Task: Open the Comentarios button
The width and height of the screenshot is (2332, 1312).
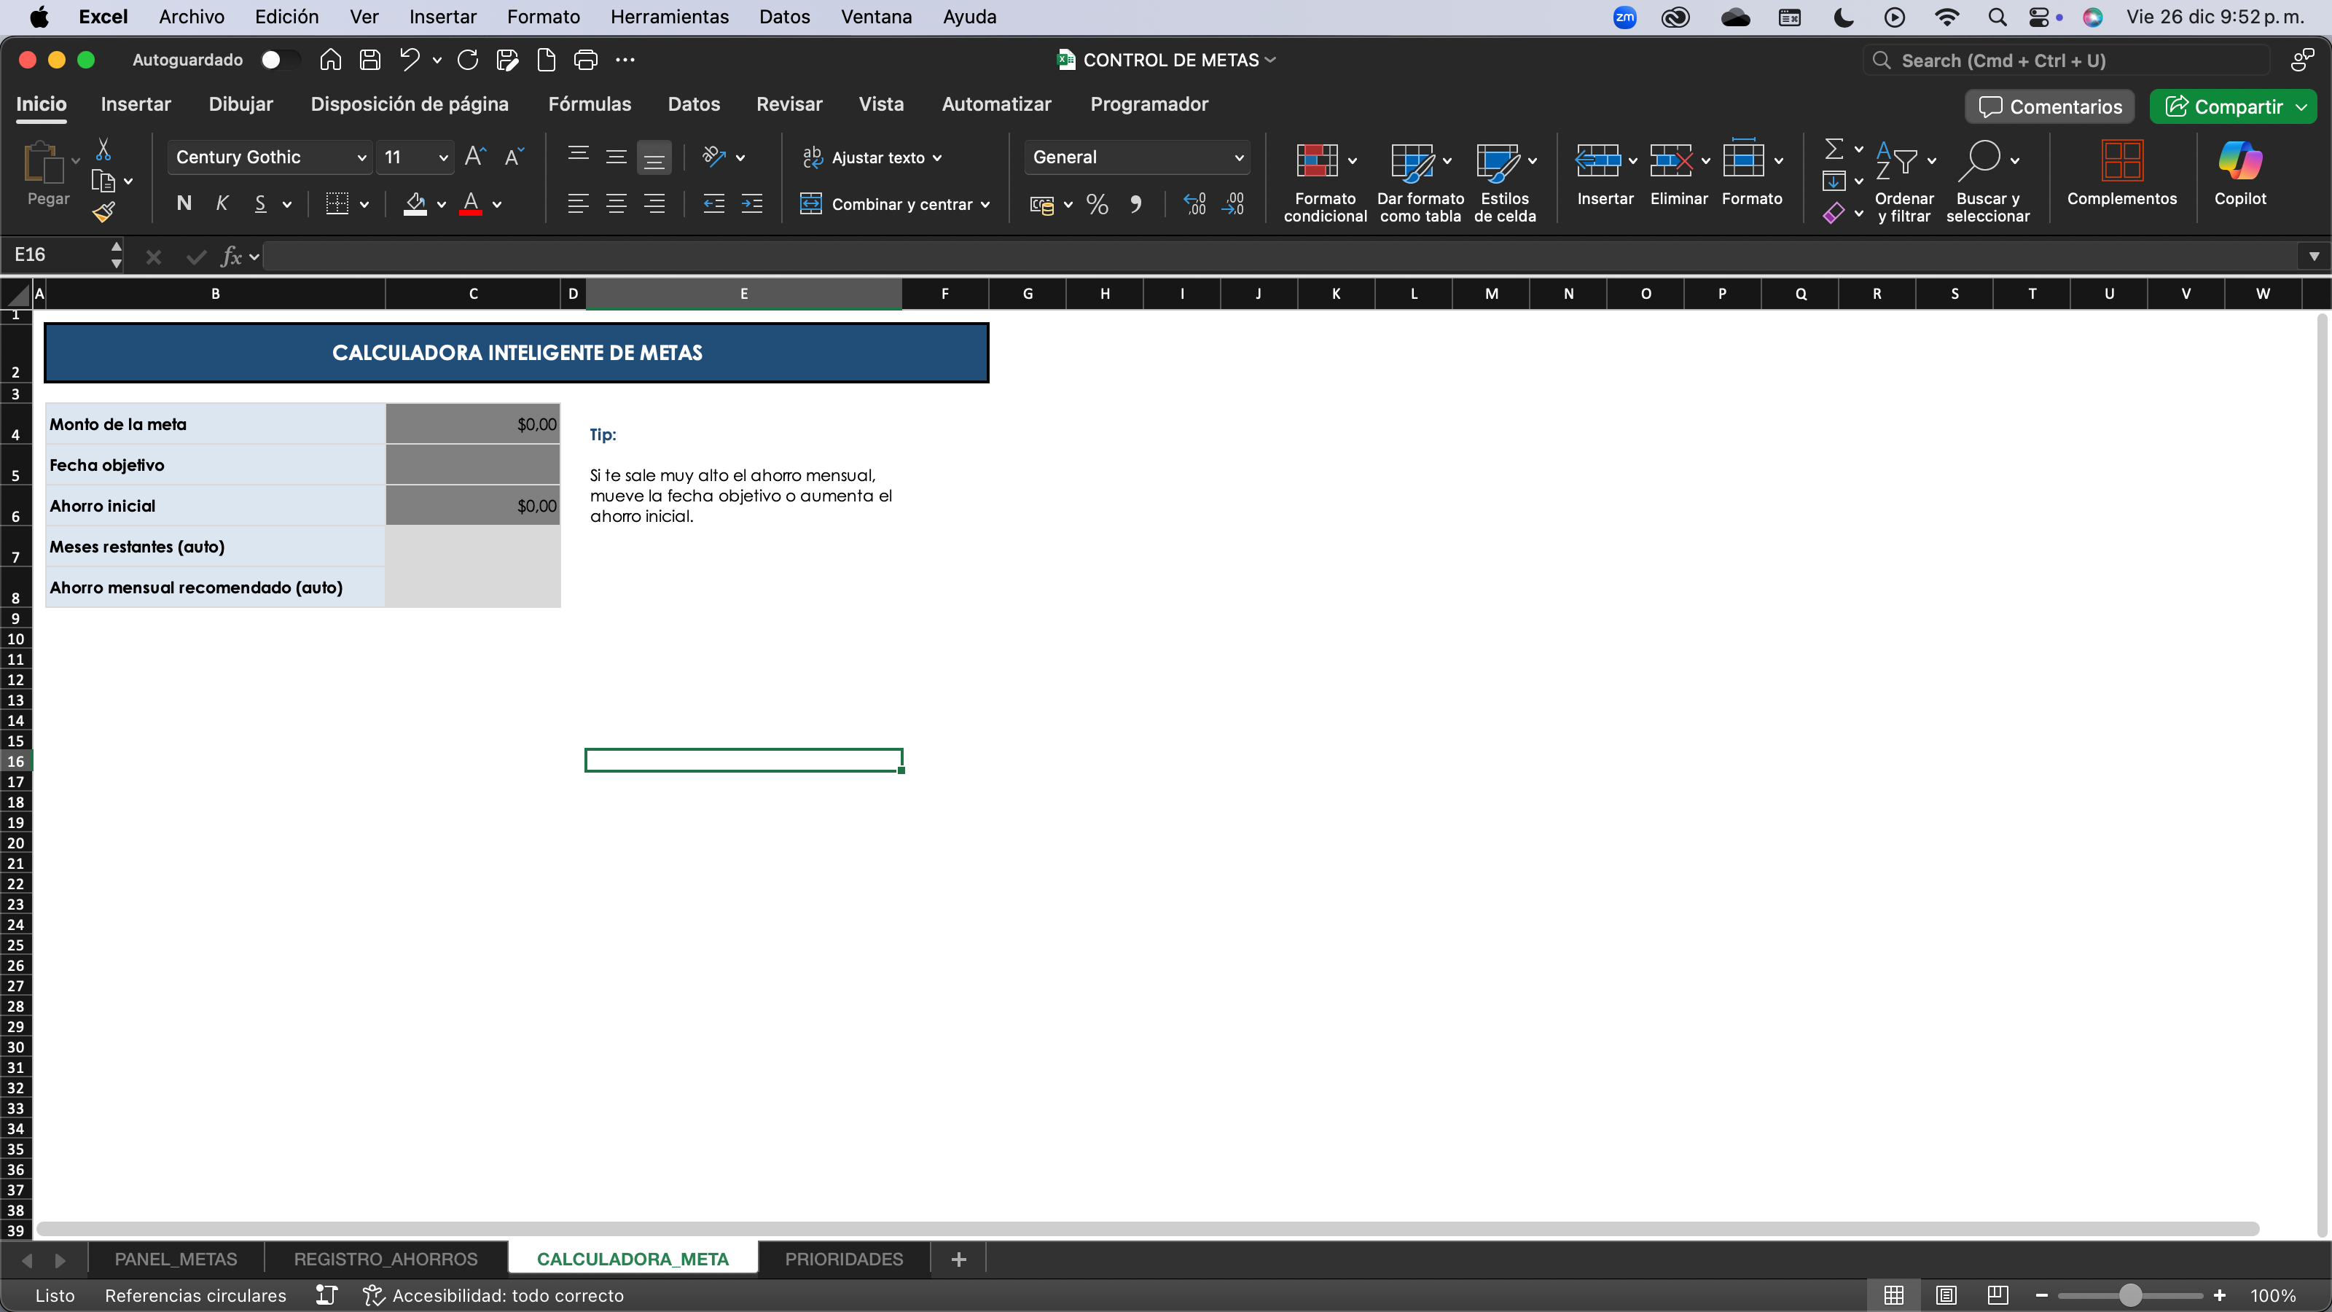Action: [x=2049, y=107]
